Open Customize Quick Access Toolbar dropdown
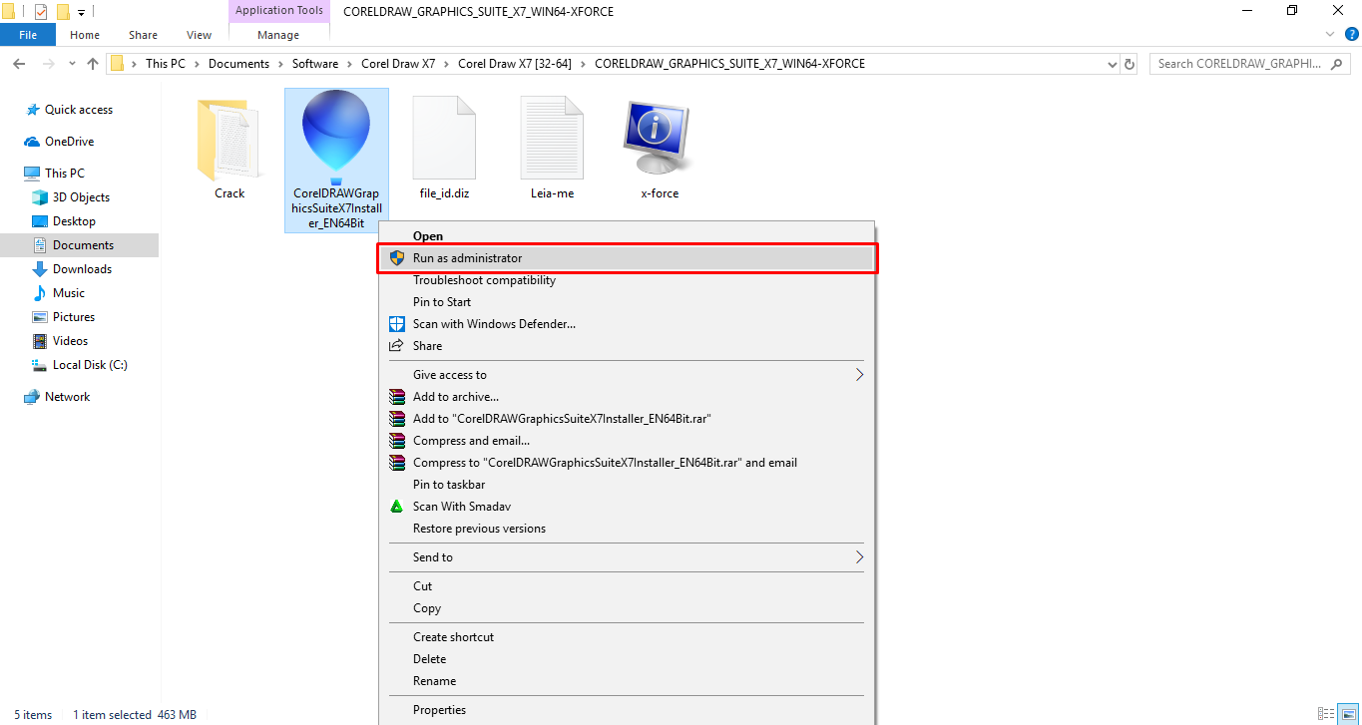Viewport: 1362px width, 725px height. coord(82,12)
